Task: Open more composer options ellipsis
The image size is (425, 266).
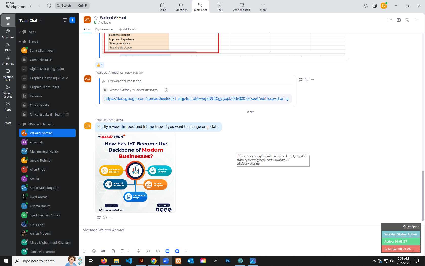Action: pyautogui.click(x=187, y=251)
